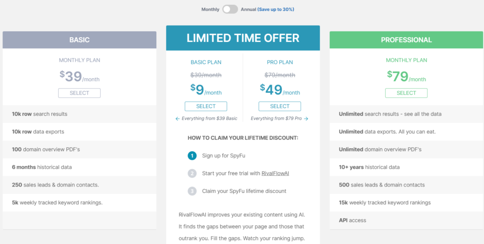
Task: Click '250 sales leads & domain contacts.' row
Action: [x=79, y=185]
